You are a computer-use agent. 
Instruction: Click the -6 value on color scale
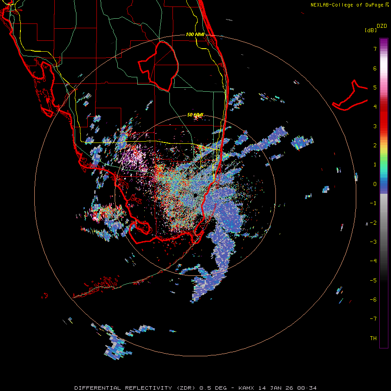(x=373, y=300)
